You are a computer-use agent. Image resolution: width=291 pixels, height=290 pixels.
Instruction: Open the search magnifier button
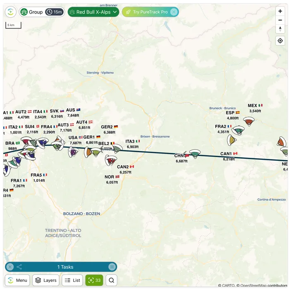[111, 280]
